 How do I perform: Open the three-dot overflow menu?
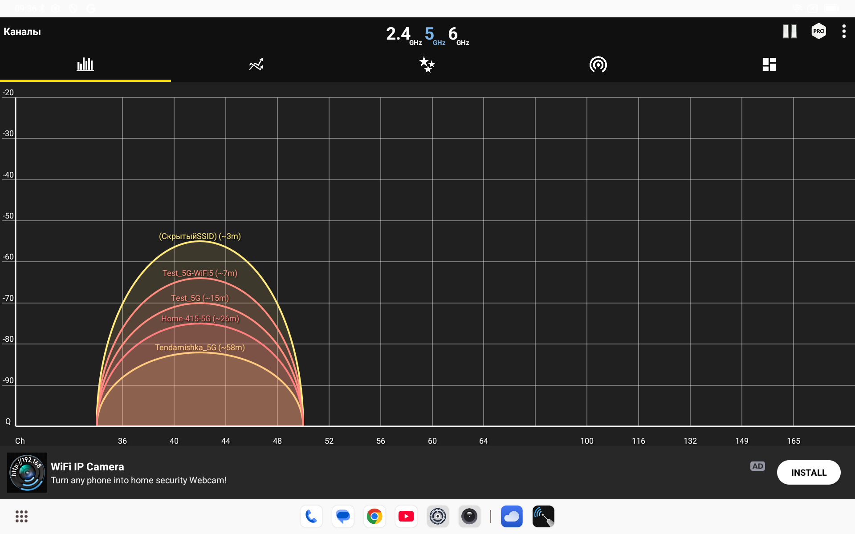click(x=844, y=31)
